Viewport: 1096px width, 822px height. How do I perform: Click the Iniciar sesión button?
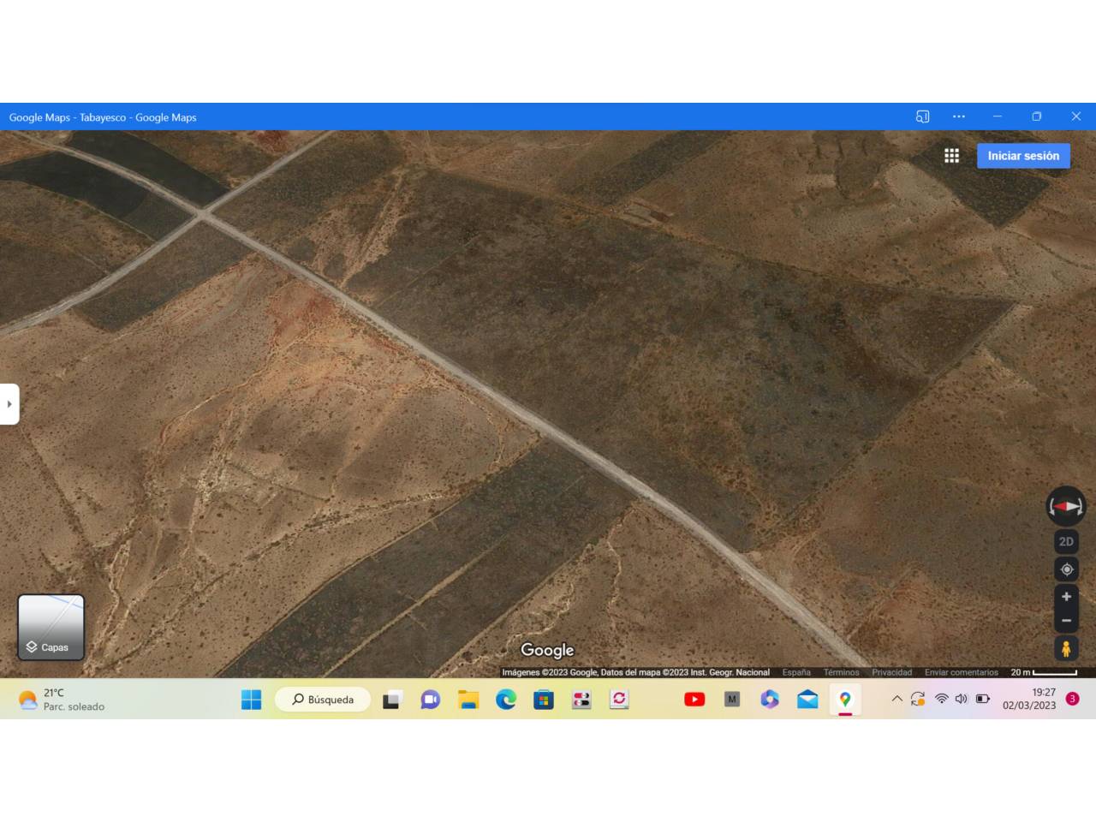(x=1023, y=156)
